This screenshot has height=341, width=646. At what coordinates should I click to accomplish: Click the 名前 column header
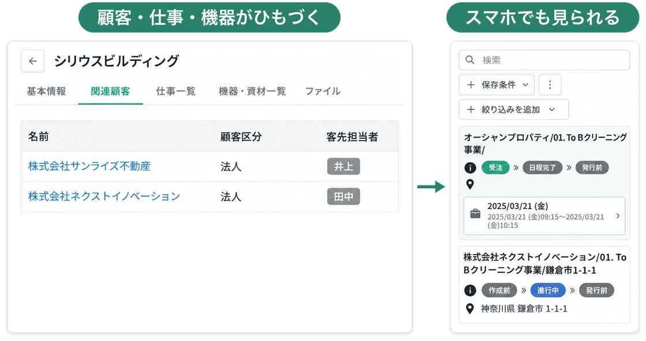[x=38, y=137]
